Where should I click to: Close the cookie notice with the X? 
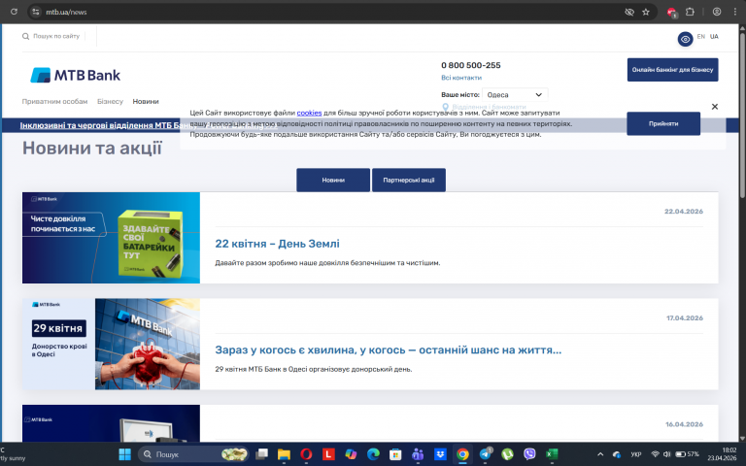[715, 107]
